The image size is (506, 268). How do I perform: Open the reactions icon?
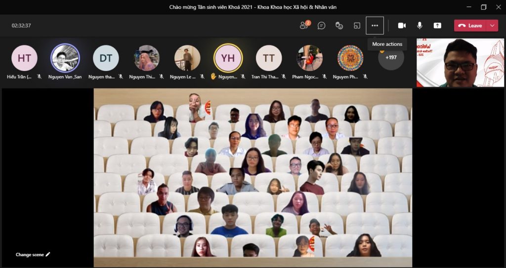point(339,26)
